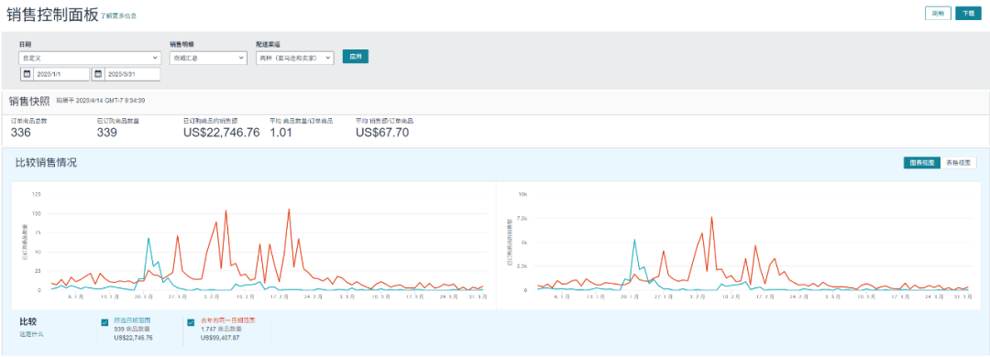Switch to the 图表视图 (chart view) tab
Image resolution: width=990 pixels, height=357 pixels.
pyautogui.click(x=921, y=163)
